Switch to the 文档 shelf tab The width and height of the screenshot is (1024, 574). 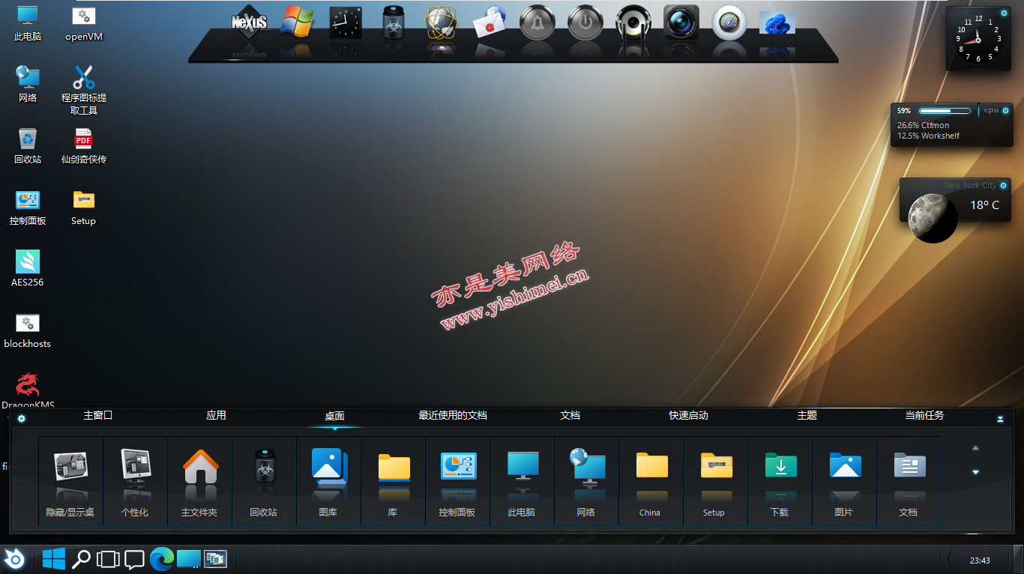570,415
